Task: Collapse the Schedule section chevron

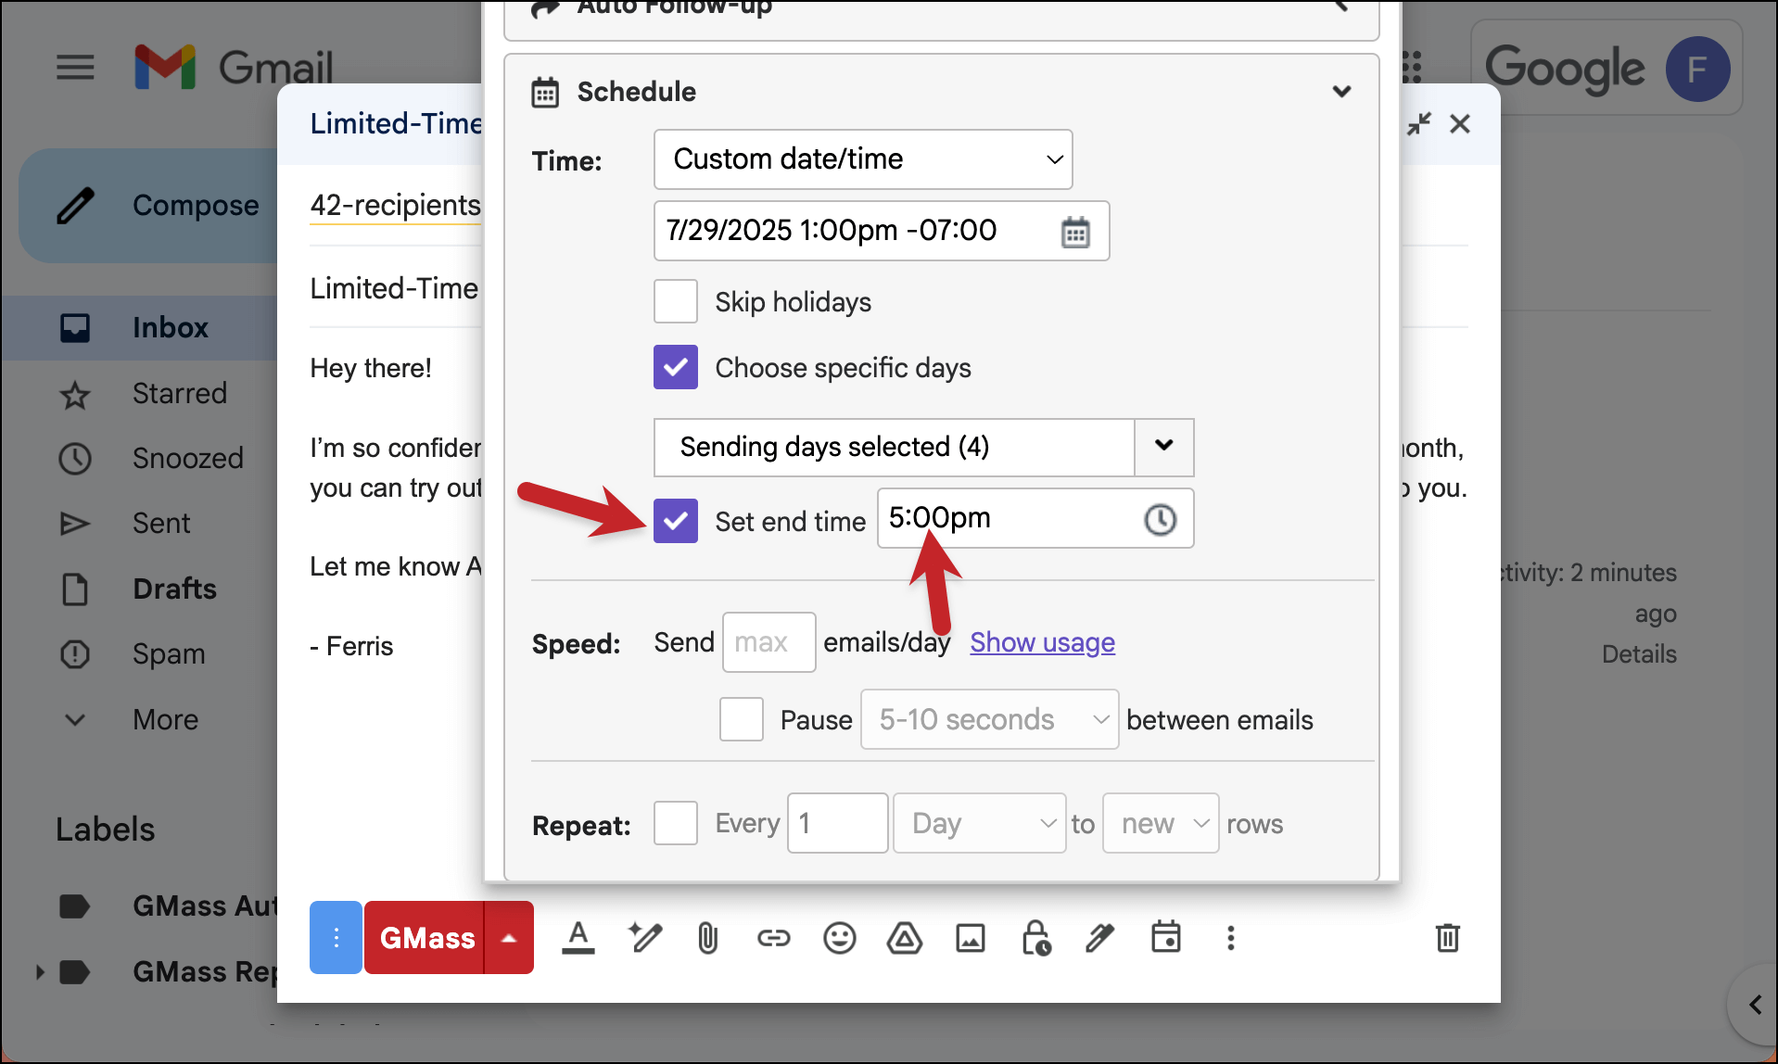Action: pos(1340,92)
